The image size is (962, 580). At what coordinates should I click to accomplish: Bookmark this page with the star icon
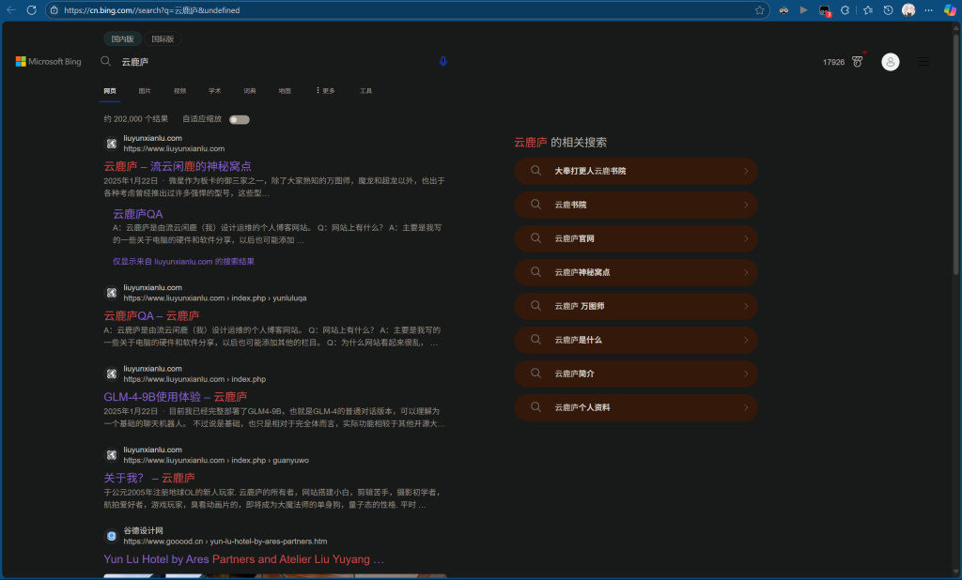coord(759,9)
